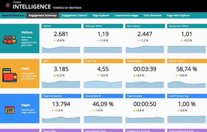This screenshot has height=132, width=207.
Task: Click the New Visitors trend chart
Action: (145, 49)
